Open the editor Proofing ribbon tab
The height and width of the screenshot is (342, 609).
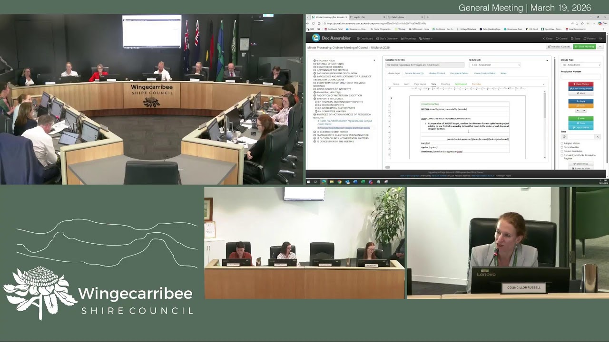click(x=445, y=84)
